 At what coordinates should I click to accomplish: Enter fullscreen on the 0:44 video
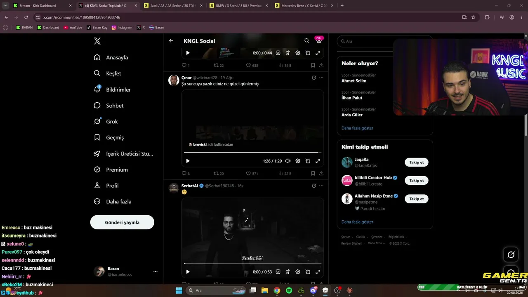pos(318,53)
